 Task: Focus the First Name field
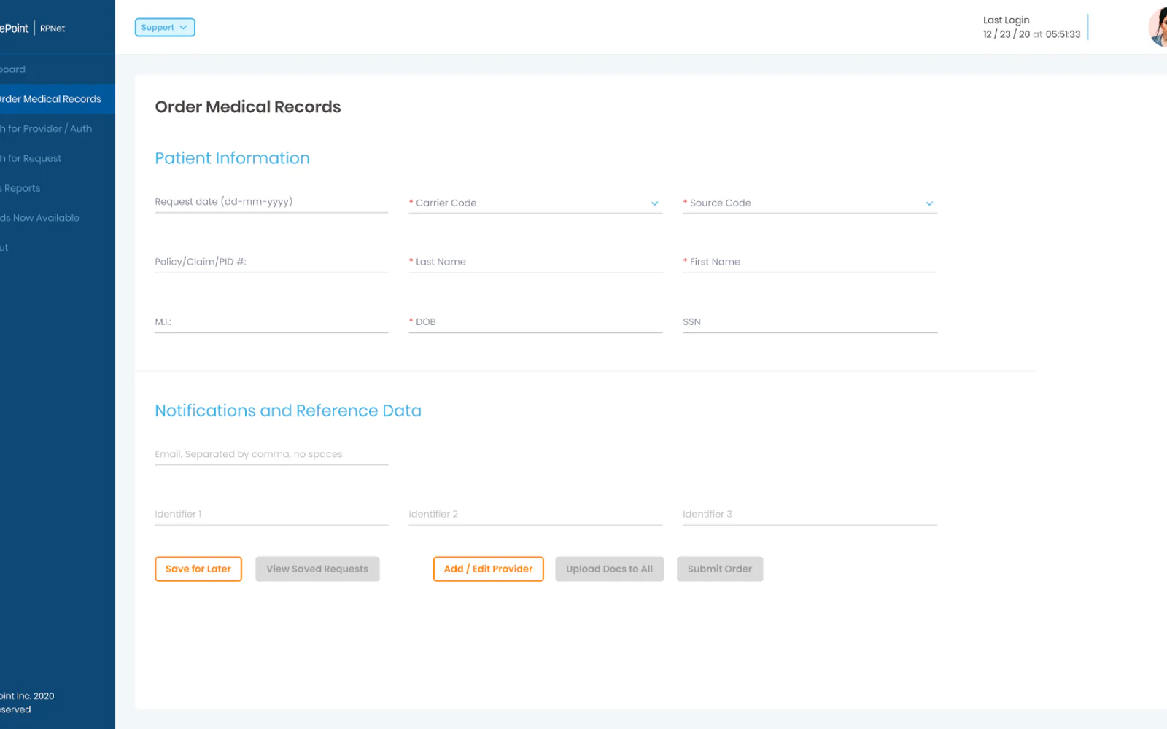(x=810, y=262)
